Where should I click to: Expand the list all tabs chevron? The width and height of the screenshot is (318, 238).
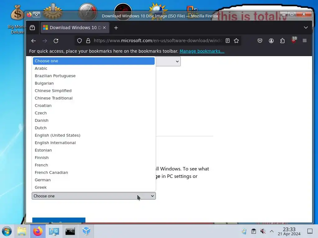point(306,28)
